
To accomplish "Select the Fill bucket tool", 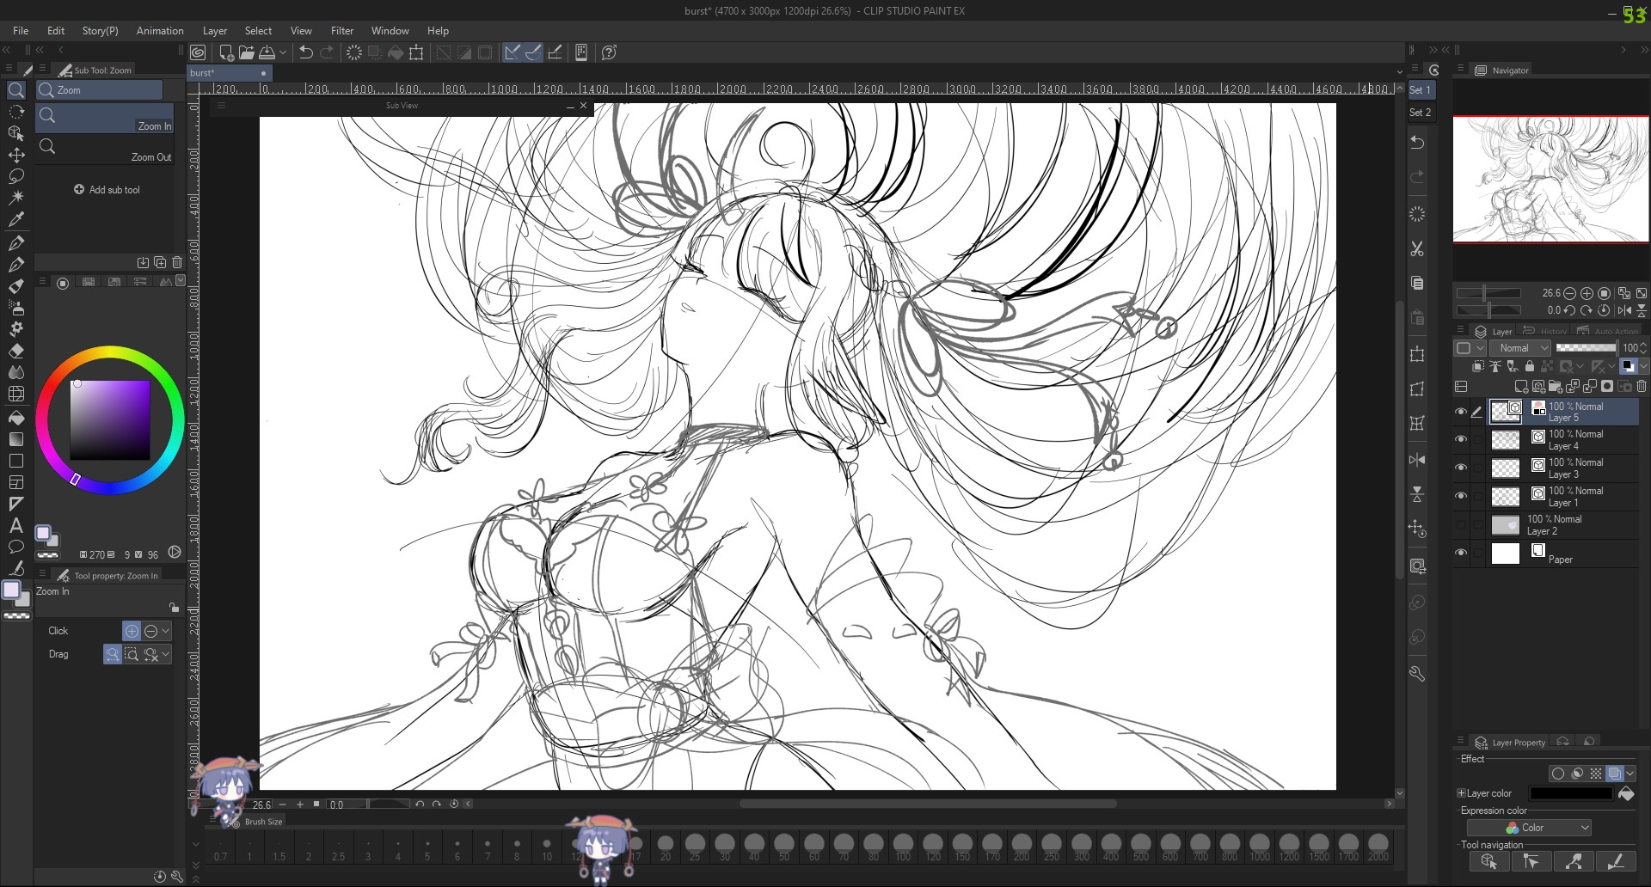I will click(16, 417).
